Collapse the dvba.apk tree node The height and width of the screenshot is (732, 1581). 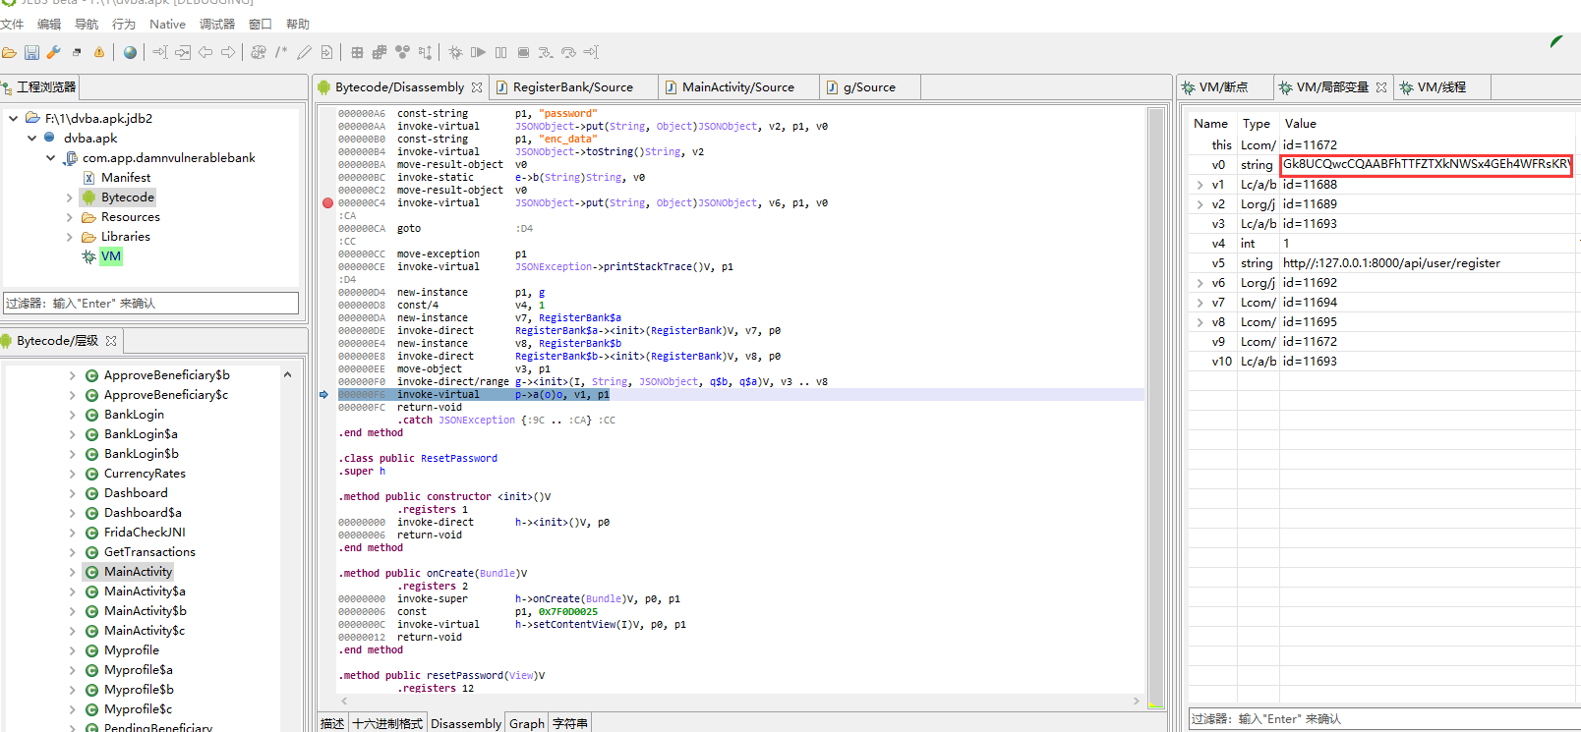(x=32, y=139)
